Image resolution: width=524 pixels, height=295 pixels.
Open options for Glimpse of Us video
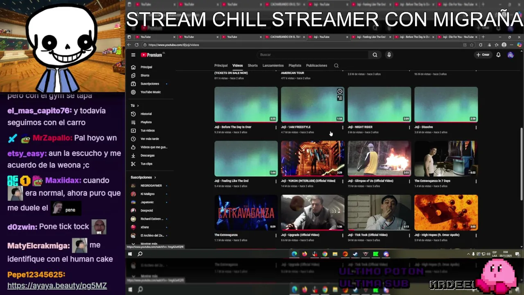[409, 181]
